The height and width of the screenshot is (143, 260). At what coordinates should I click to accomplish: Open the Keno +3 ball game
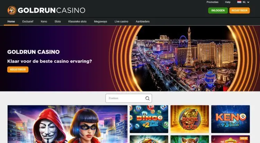tap(231, 119)
